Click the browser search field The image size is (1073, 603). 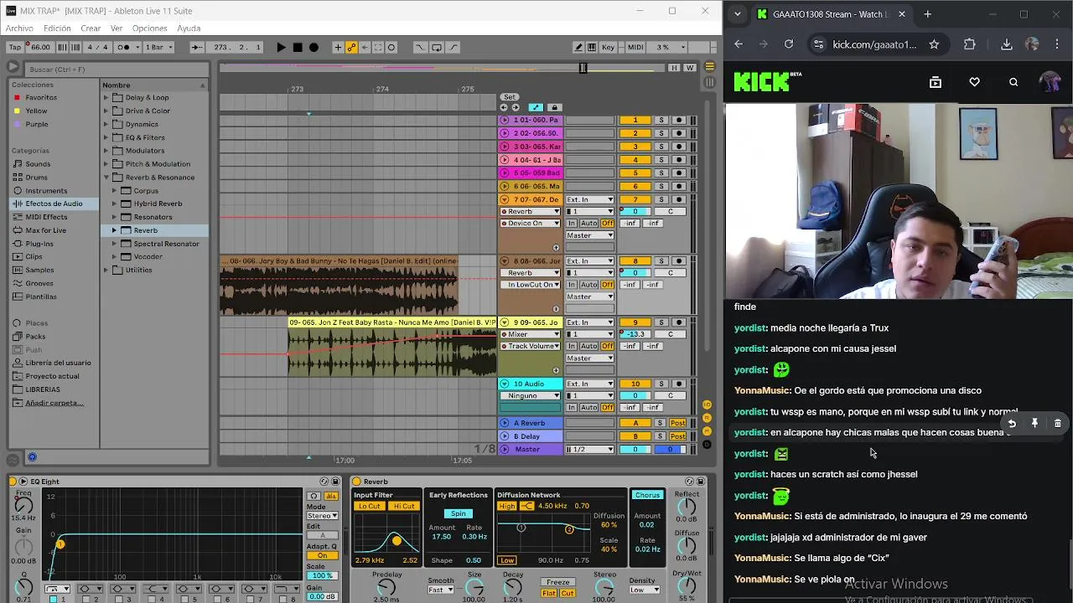click(116, 69)
